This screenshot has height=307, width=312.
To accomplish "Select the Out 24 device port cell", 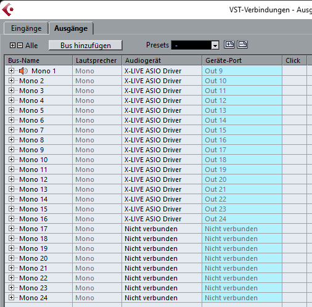I will point(242,219).
